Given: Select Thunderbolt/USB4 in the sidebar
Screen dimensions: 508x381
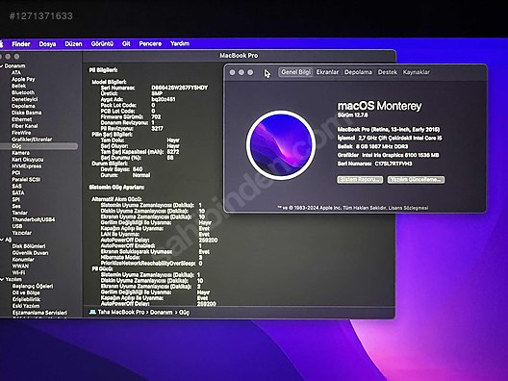Looking at the screenshot, I should [34, 219].
